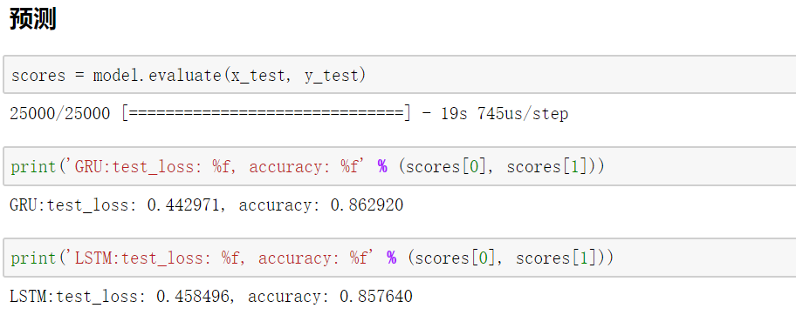Click y_test argument in evaluate call
The image size is (796, 315).
coord(332,76)
